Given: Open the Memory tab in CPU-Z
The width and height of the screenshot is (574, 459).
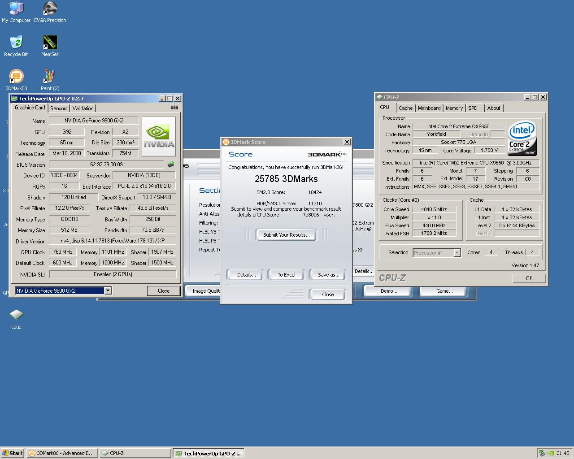Looking at the screenshot, I should (454, 108).
